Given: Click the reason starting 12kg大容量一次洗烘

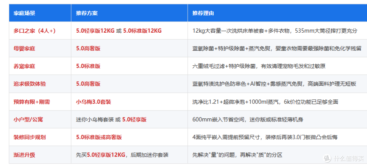Looking at the screenshot, I should pos(275,31).
